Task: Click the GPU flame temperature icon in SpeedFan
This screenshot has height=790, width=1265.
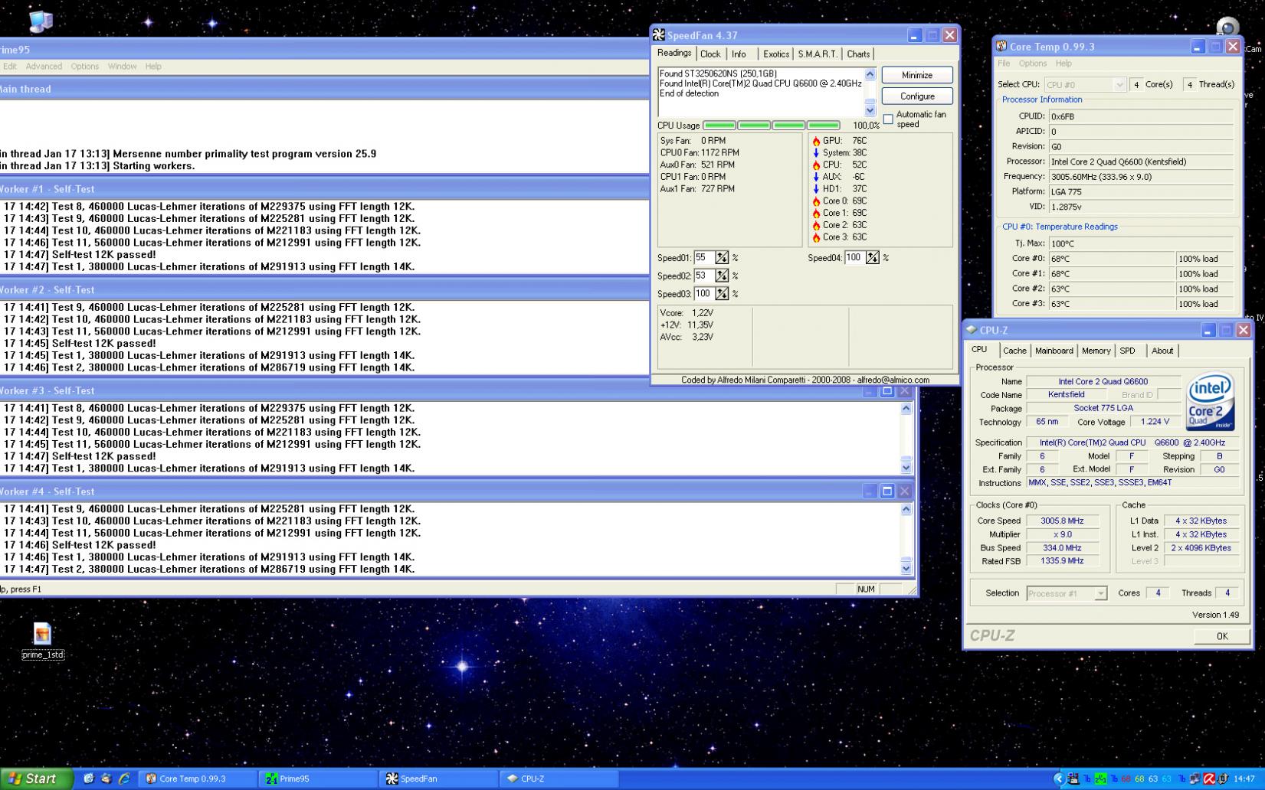Action: pyautogui.click(x=816, y=141)
